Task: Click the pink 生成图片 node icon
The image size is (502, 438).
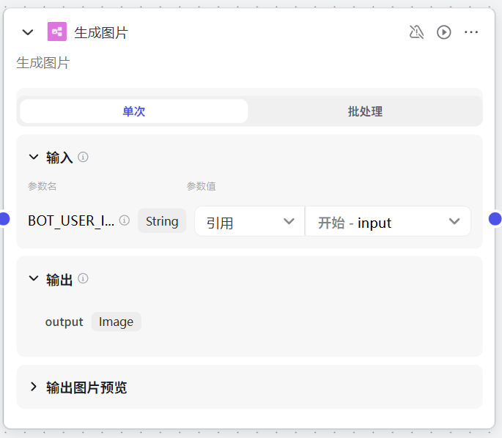Action: tap(57, 32)
